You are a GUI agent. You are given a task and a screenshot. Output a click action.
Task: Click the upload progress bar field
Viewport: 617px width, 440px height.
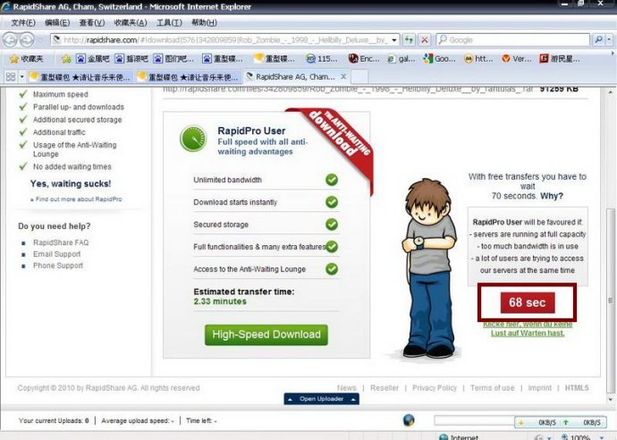[x=475, y=420]
